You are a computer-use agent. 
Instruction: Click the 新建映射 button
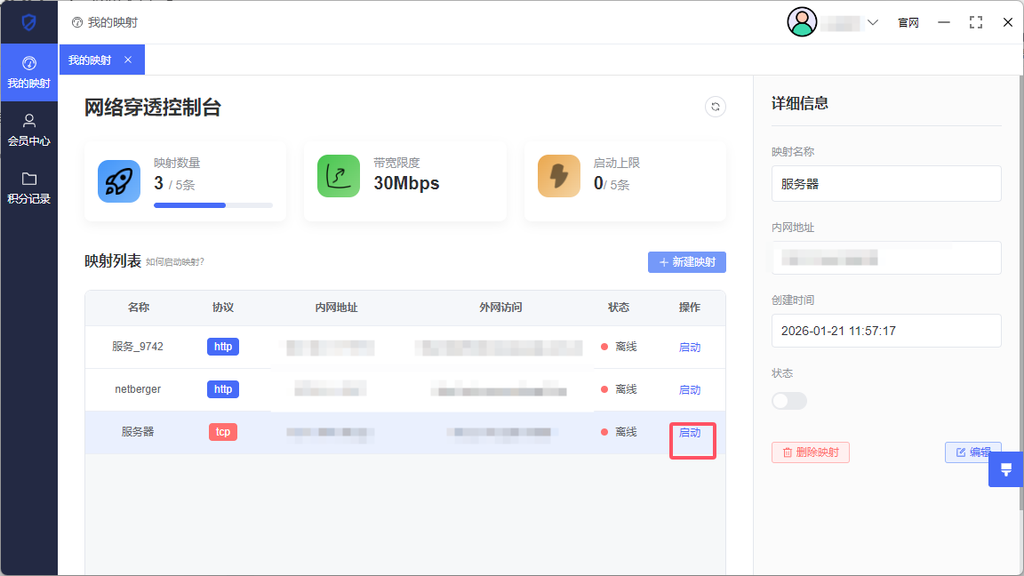coord(687,262)
